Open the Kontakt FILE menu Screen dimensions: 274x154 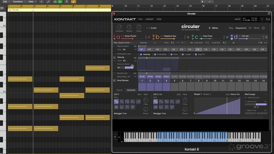pos(140,19)
